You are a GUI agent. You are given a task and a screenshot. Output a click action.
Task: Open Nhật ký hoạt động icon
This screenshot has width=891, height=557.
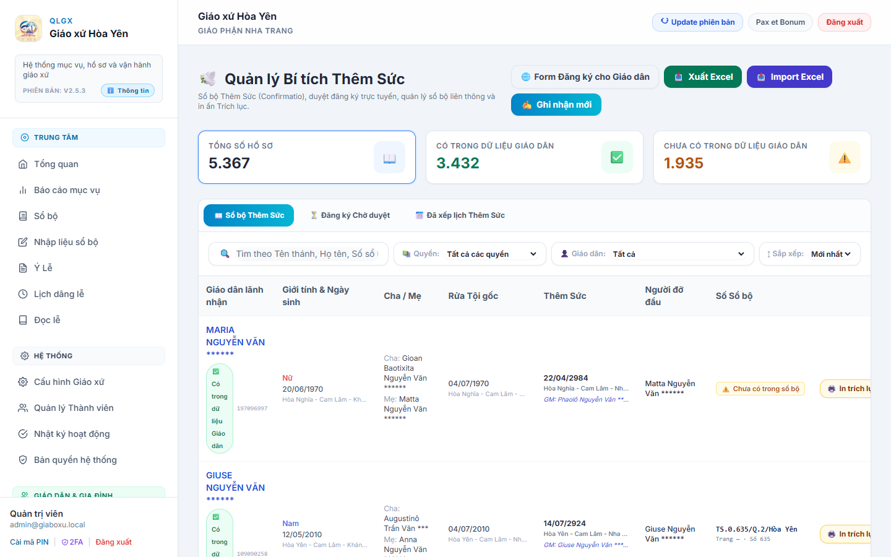23,434
